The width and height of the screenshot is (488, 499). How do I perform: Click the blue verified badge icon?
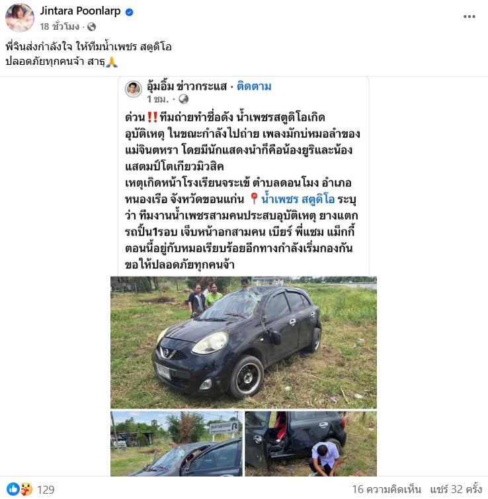tap(129, 12)
